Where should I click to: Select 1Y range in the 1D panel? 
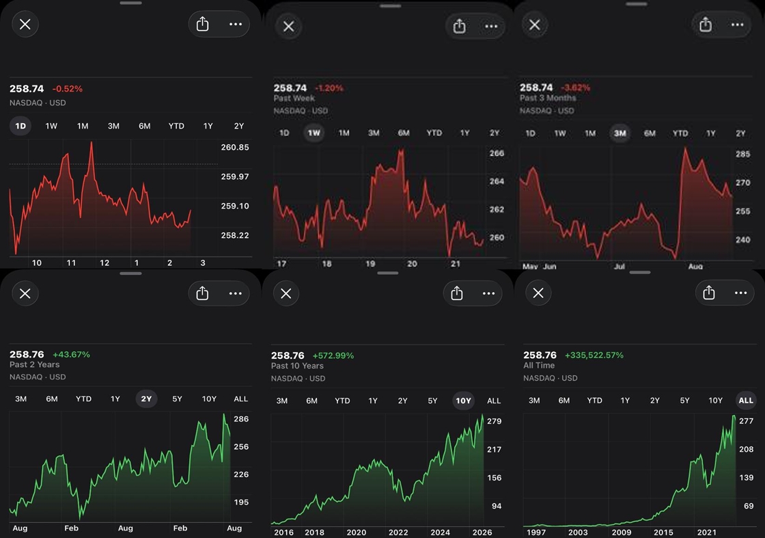pos(208,126)
